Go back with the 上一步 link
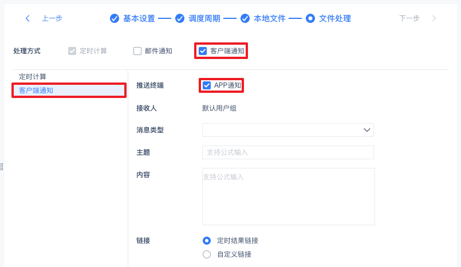This screenshot has height=267, width=461. coord(52,18)
